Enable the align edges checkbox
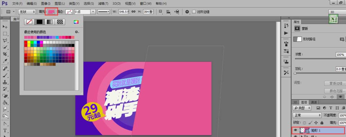The width and height of the screenshot is (346, 137). point(194,12)
